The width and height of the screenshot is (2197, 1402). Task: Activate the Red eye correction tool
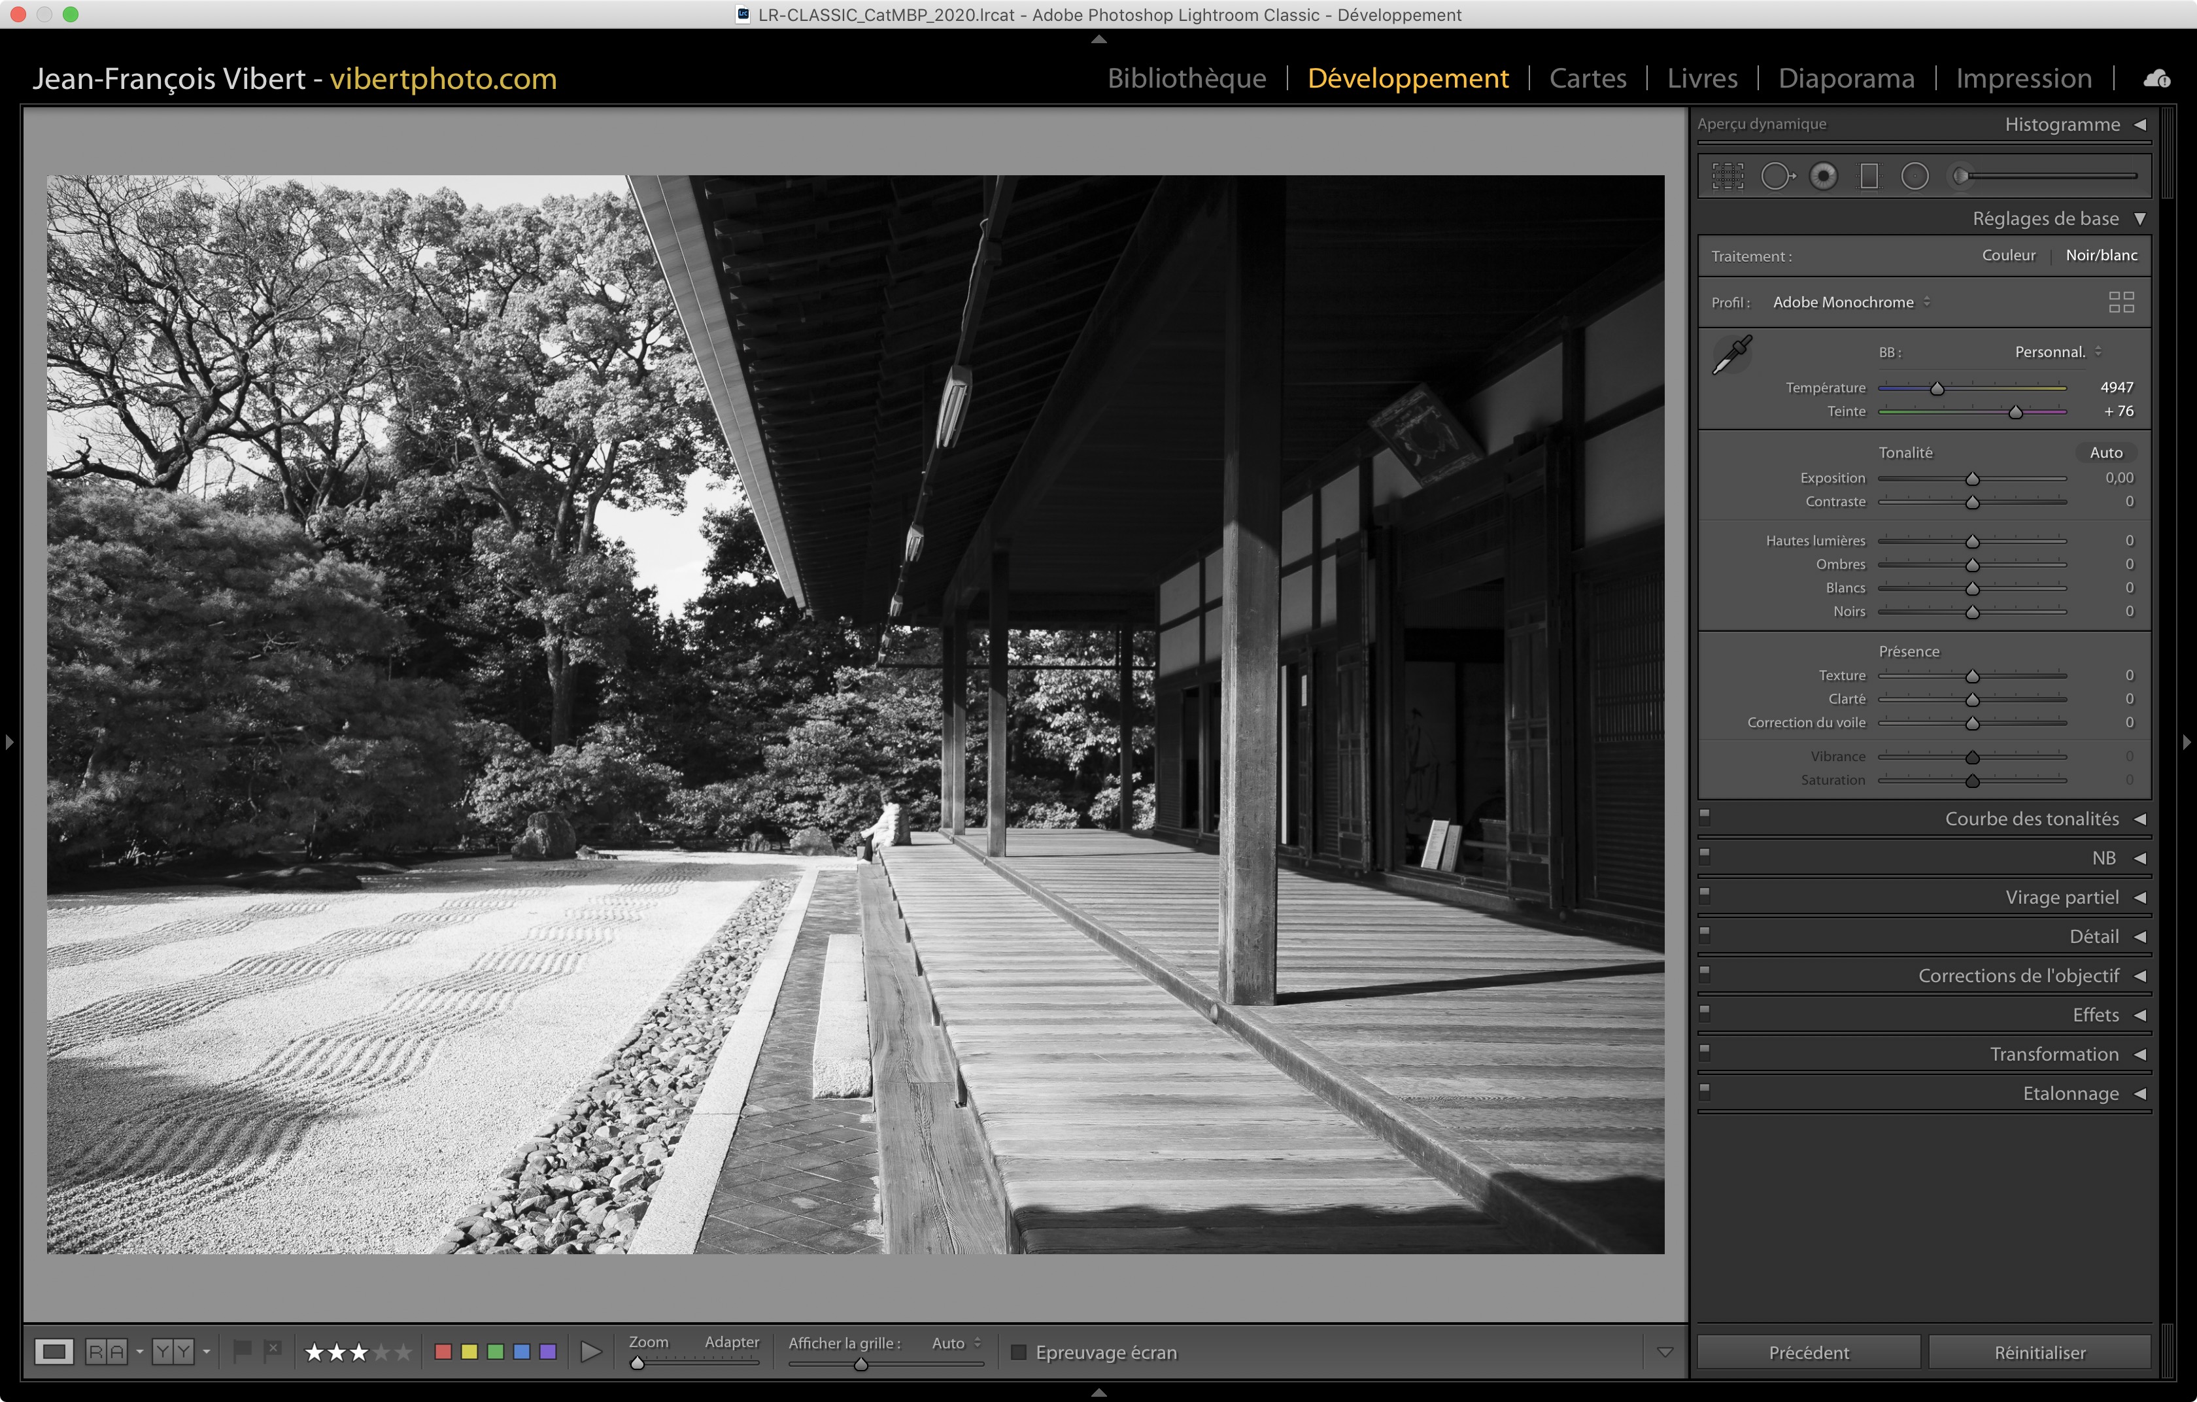click(1823, 176)
